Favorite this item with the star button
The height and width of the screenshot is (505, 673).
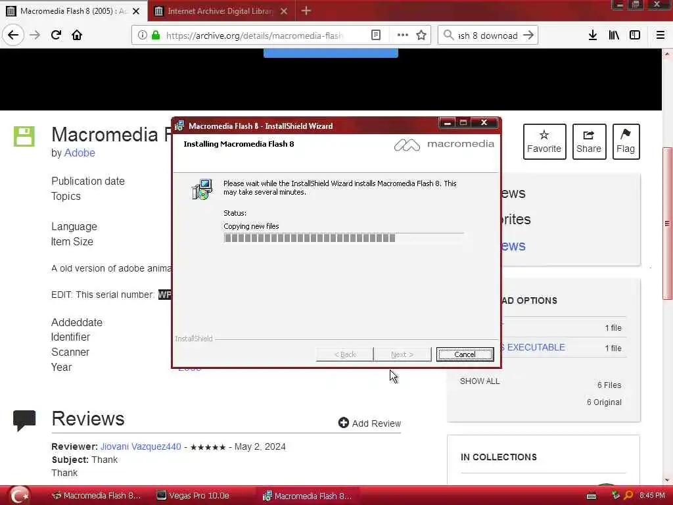[544, 142]
